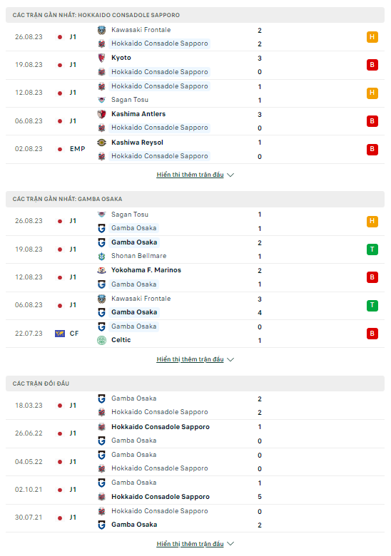Open the 02.10.21 Gamba Osaka 1-5 match row
Viewport: 391px width, 556px height.
195,490
